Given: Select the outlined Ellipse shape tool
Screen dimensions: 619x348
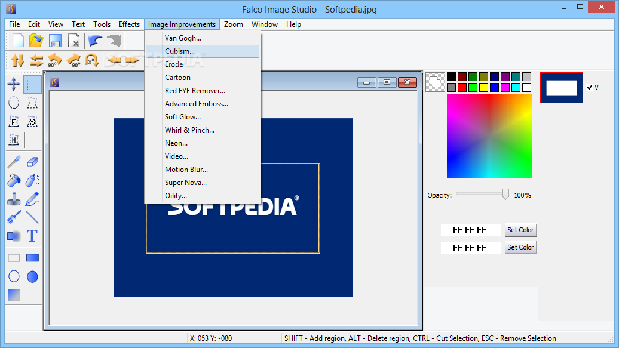Looking at the screenshot, I should click(x=14, y=276).
